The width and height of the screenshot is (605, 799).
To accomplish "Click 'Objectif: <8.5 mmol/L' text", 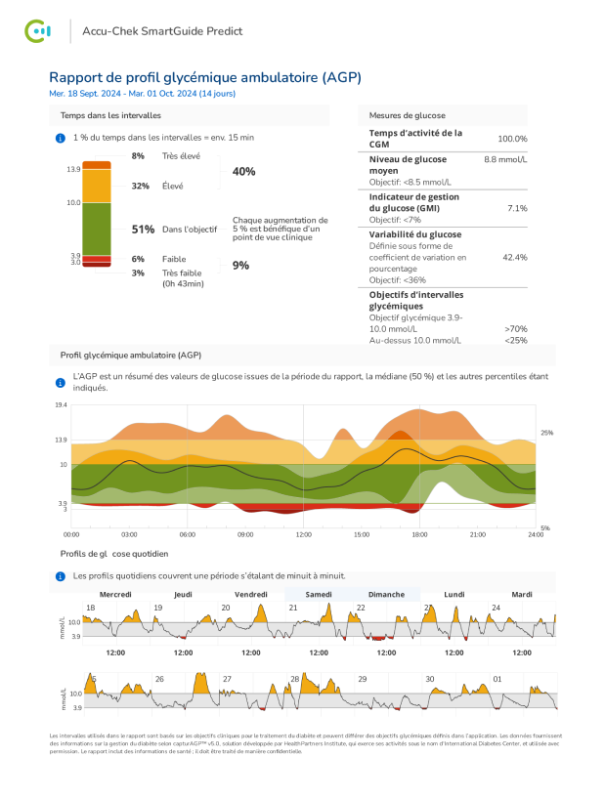I will click(410, 182).
